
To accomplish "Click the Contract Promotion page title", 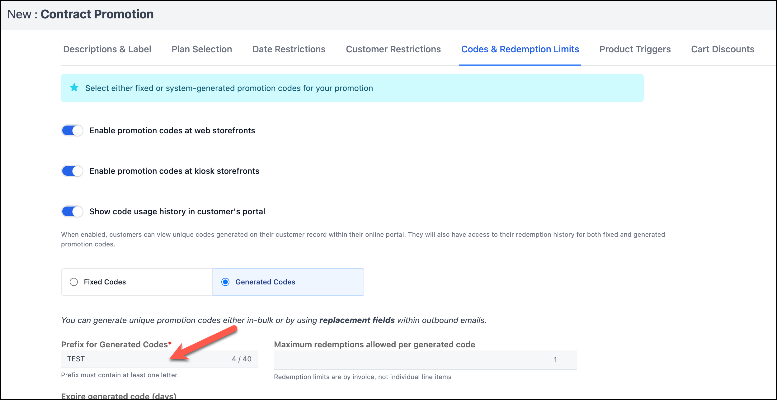I will coord(97,14).
